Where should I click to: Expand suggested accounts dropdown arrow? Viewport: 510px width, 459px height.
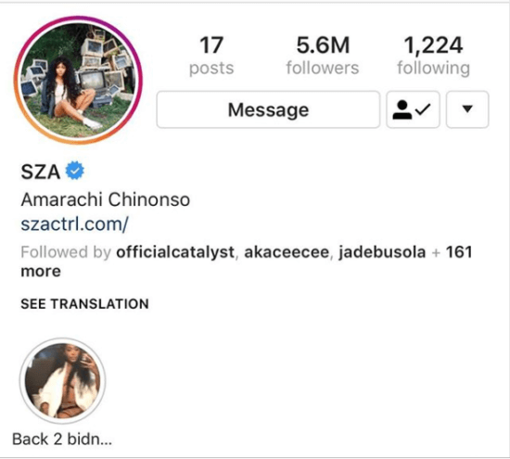click(x=467, y=109)
